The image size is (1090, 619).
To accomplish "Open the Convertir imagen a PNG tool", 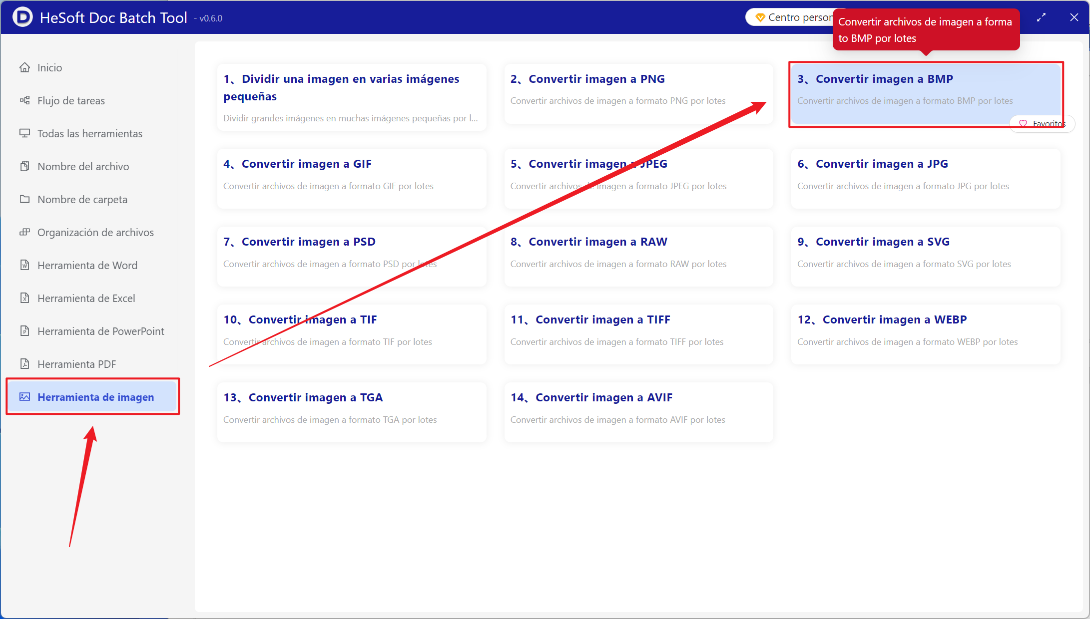I will (x=639, y=93).
